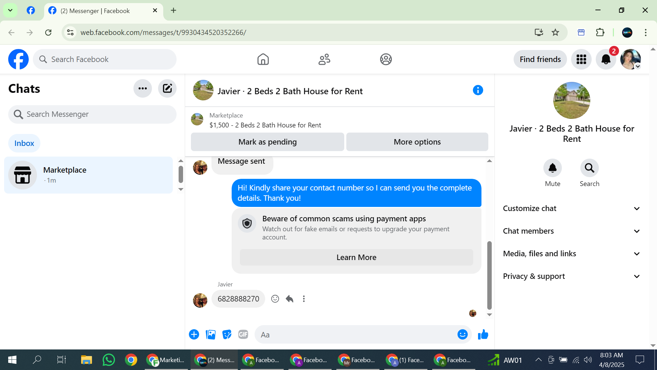Open the Marketplace chat entry

tap(88, 175)
